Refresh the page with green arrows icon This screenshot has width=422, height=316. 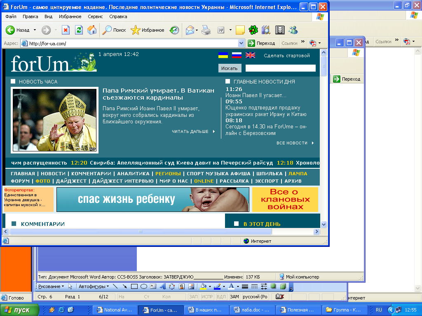tap(79, 30)
